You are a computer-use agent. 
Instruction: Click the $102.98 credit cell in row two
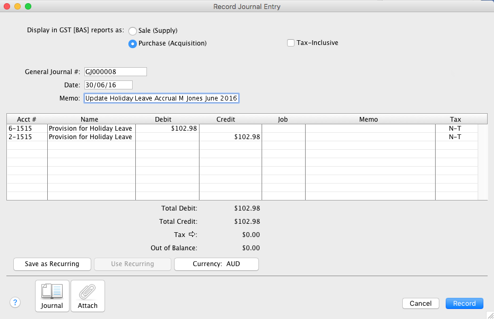231,137
